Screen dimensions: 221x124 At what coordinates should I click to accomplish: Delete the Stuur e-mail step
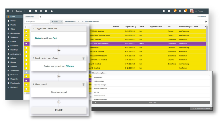tap(83, 84)
